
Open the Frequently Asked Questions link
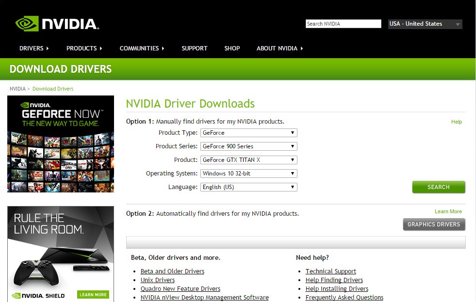click(x=344, y=298)
